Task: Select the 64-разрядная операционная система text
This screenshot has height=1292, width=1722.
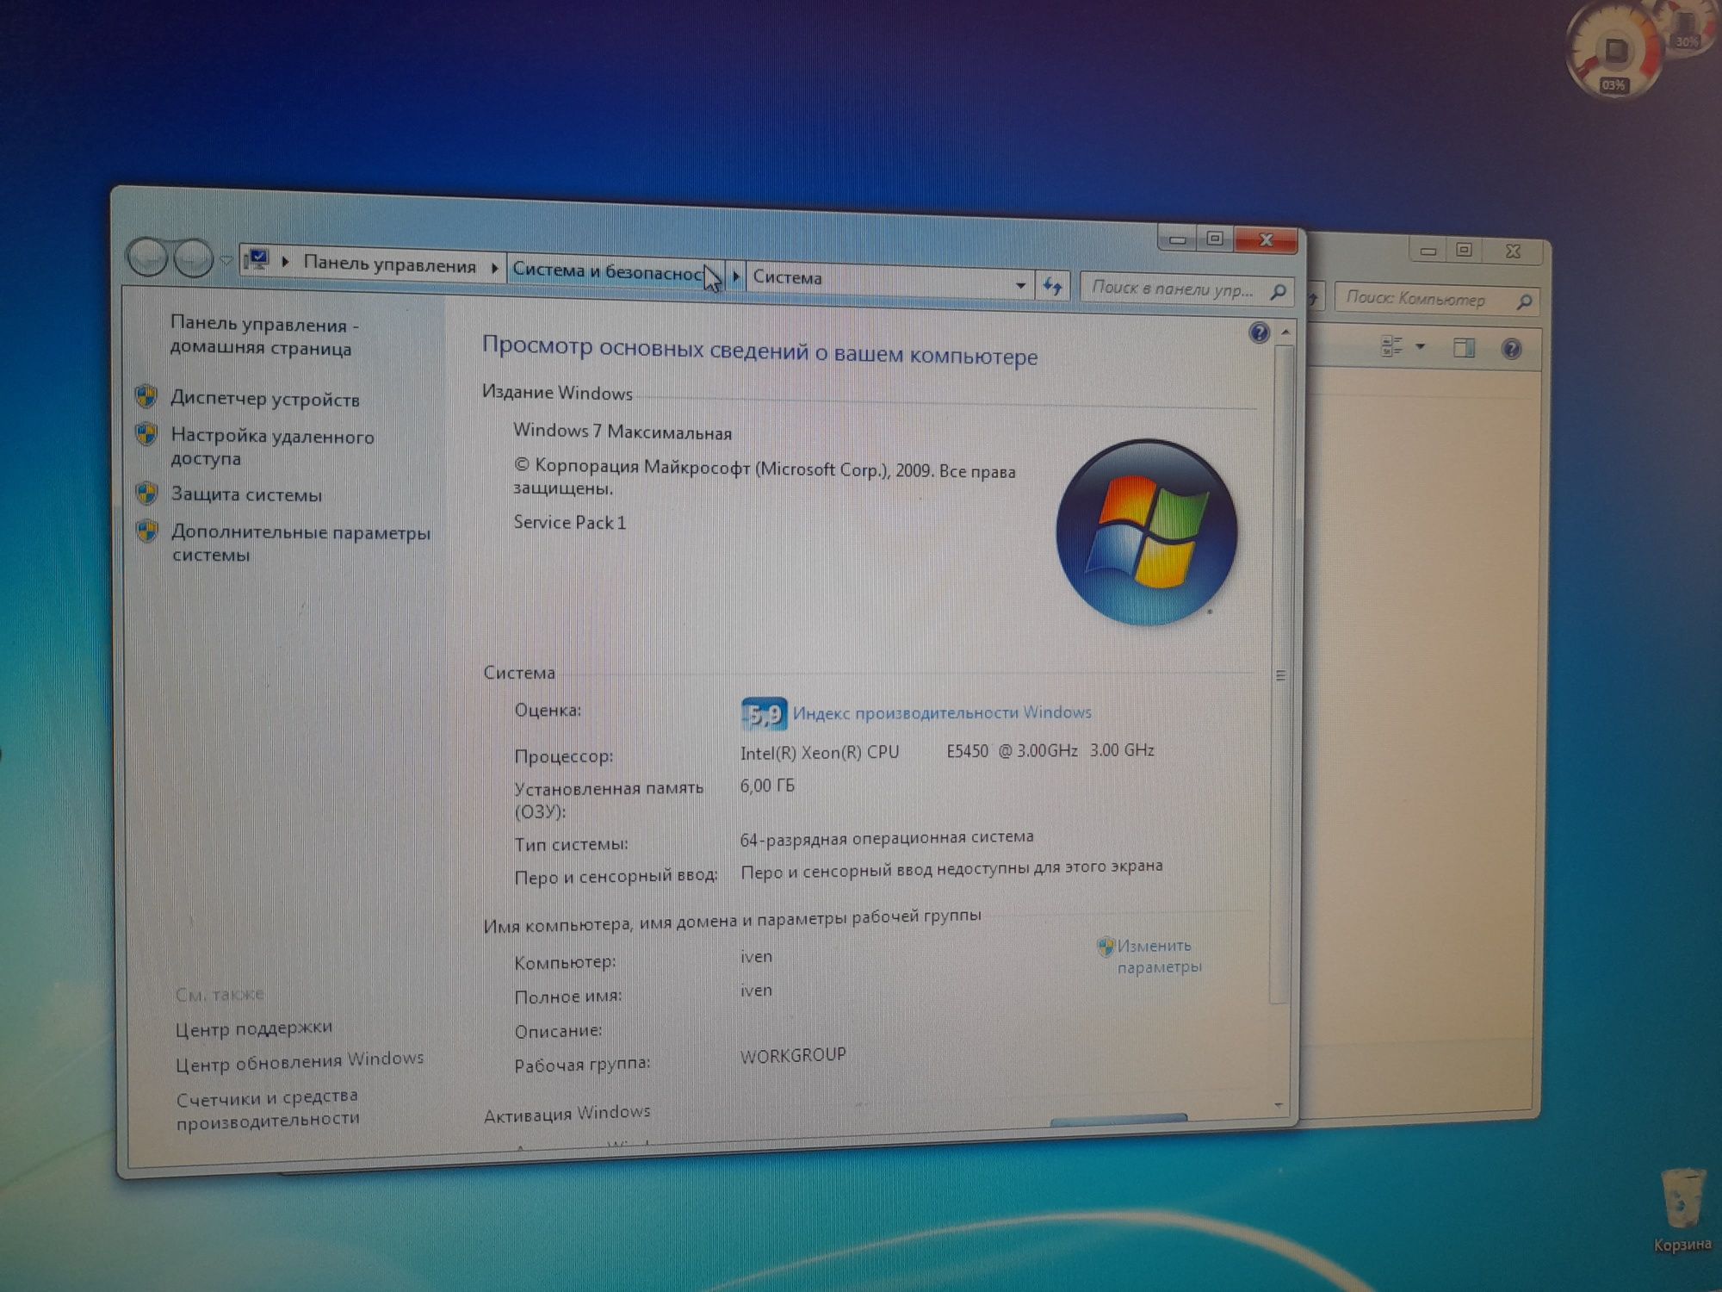Action: (887, 837)
